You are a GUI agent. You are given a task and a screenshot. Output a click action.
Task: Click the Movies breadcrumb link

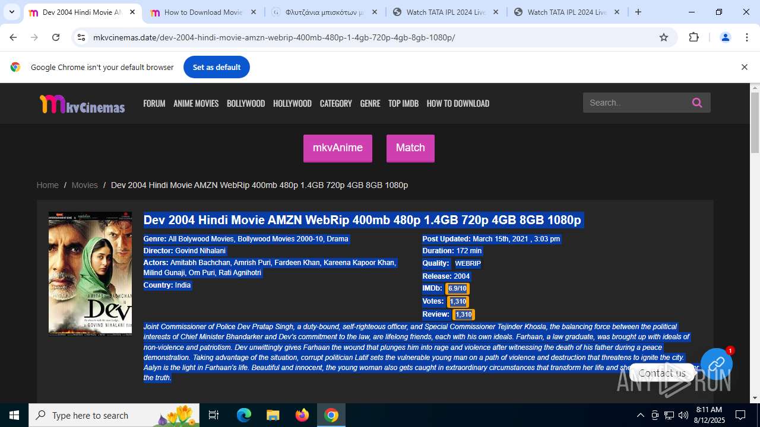[84, 185]
